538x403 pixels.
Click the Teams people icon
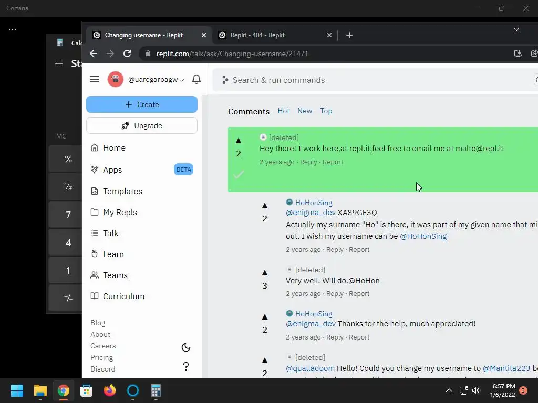[95, 275]
